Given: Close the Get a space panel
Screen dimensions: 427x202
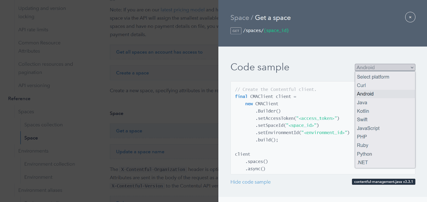Looking at the screenshot, I should click(x=410, y=17).
